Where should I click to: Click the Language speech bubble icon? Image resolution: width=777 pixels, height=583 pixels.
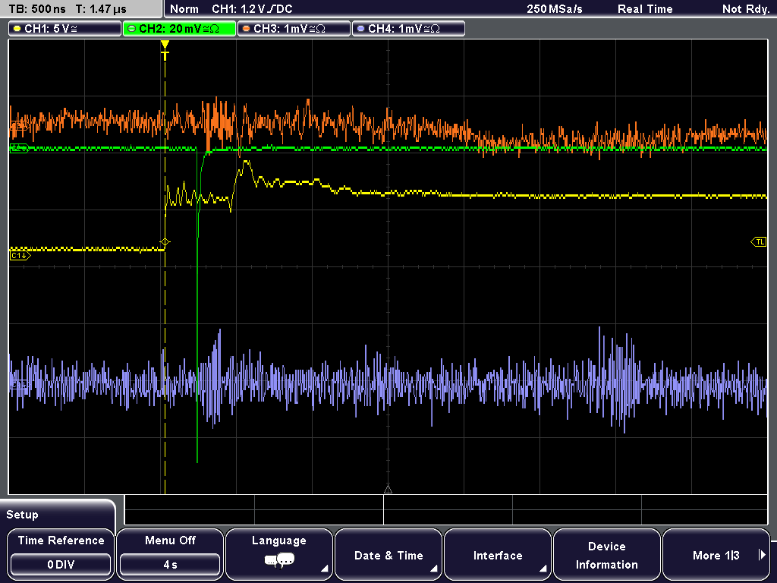coord(279,561)
